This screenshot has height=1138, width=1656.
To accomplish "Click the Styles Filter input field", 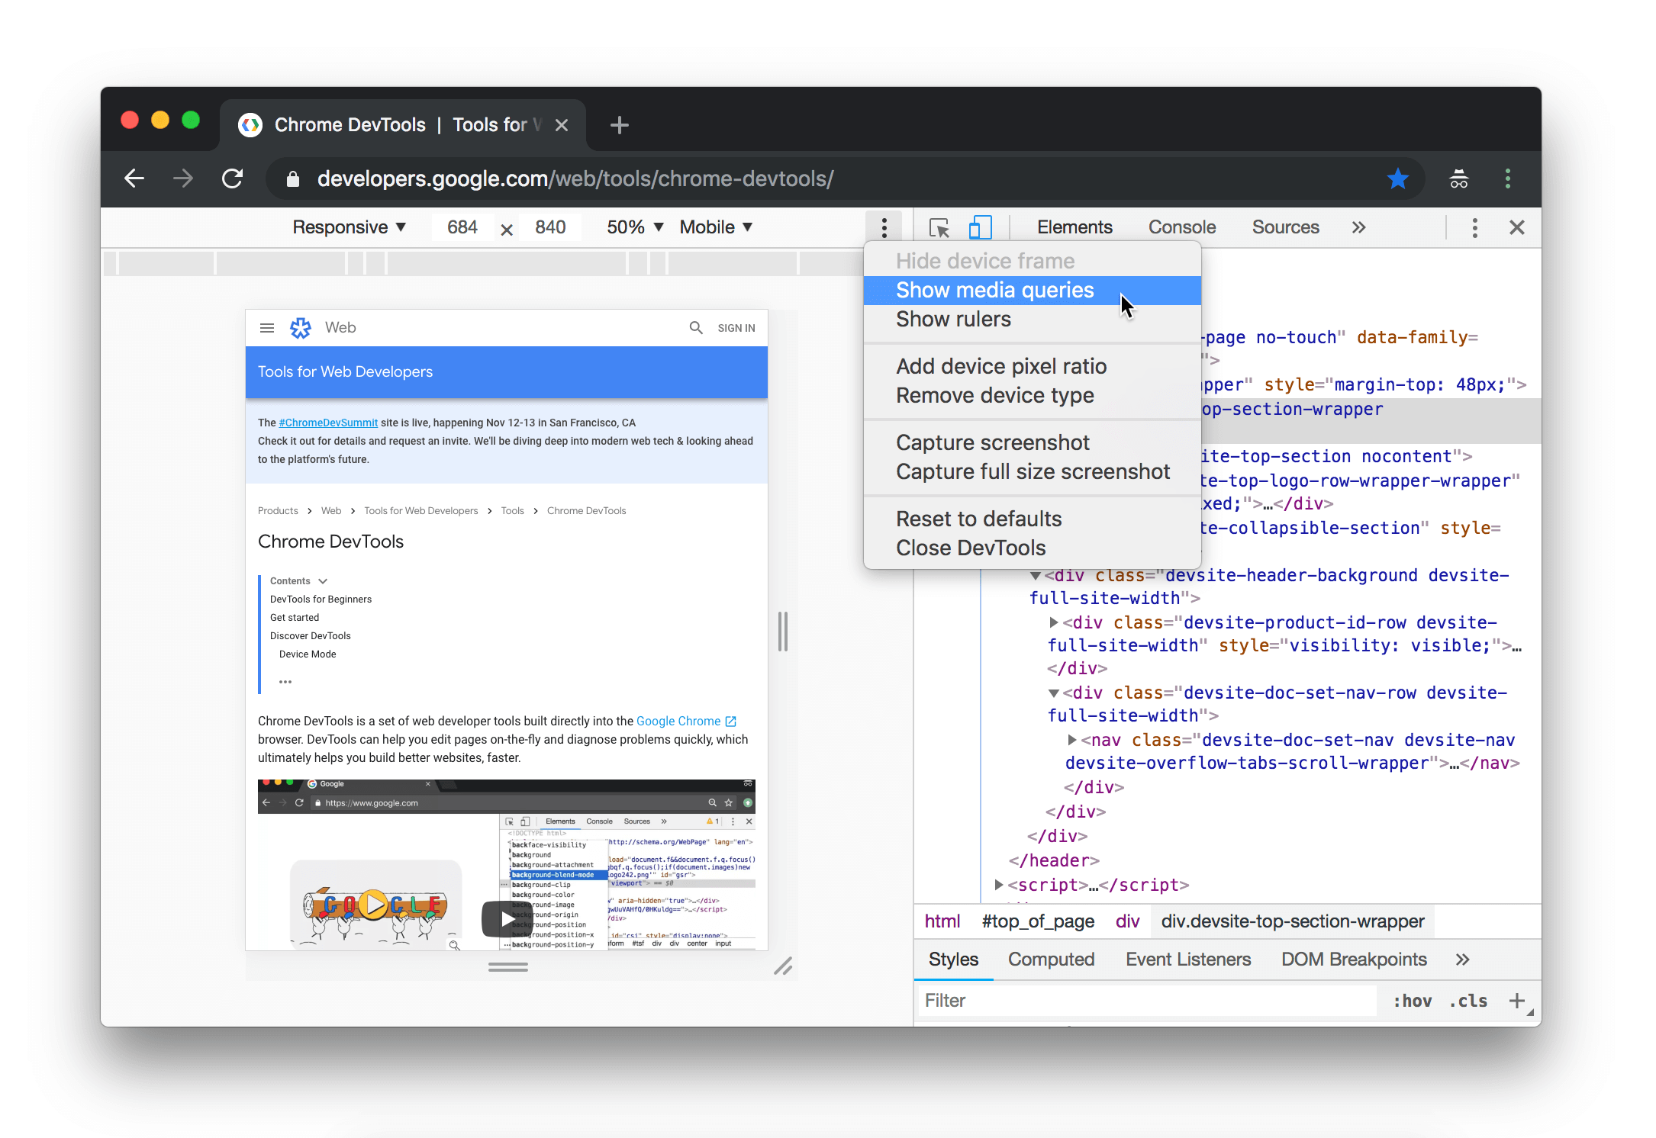I will click(x=1148, y=1001).
